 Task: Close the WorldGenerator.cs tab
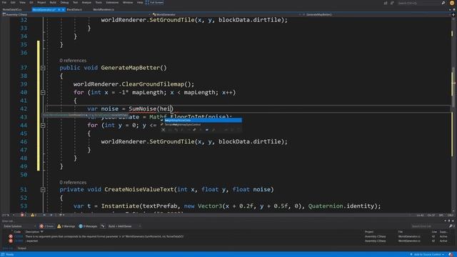(63, 9)
